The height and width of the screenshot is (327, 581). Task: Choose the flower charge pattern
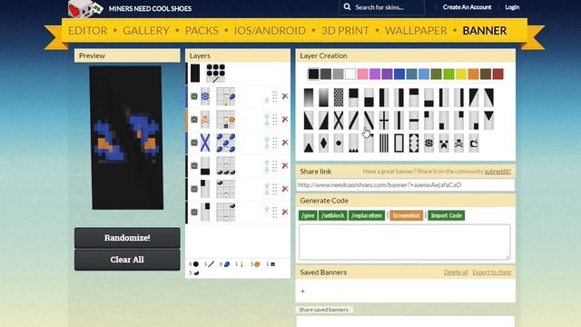pyautogui.click(x=428, y=144)
